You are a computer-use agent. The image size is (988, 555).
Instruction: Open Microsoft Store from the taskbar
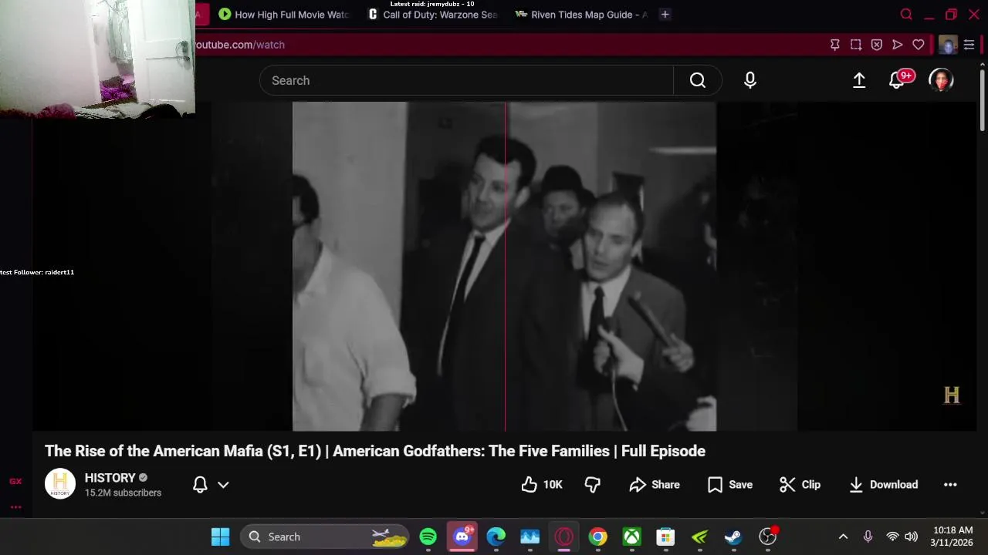click(x=666, y=536)
